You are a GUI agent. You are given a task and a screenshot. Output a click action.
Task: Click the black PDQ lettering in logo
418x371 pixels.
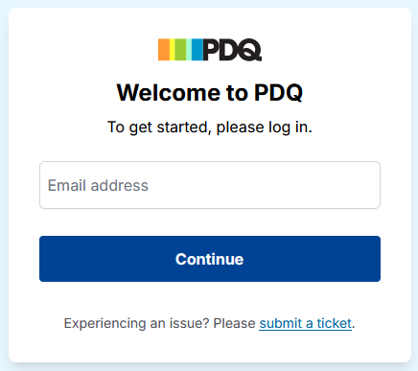[232, 50]
